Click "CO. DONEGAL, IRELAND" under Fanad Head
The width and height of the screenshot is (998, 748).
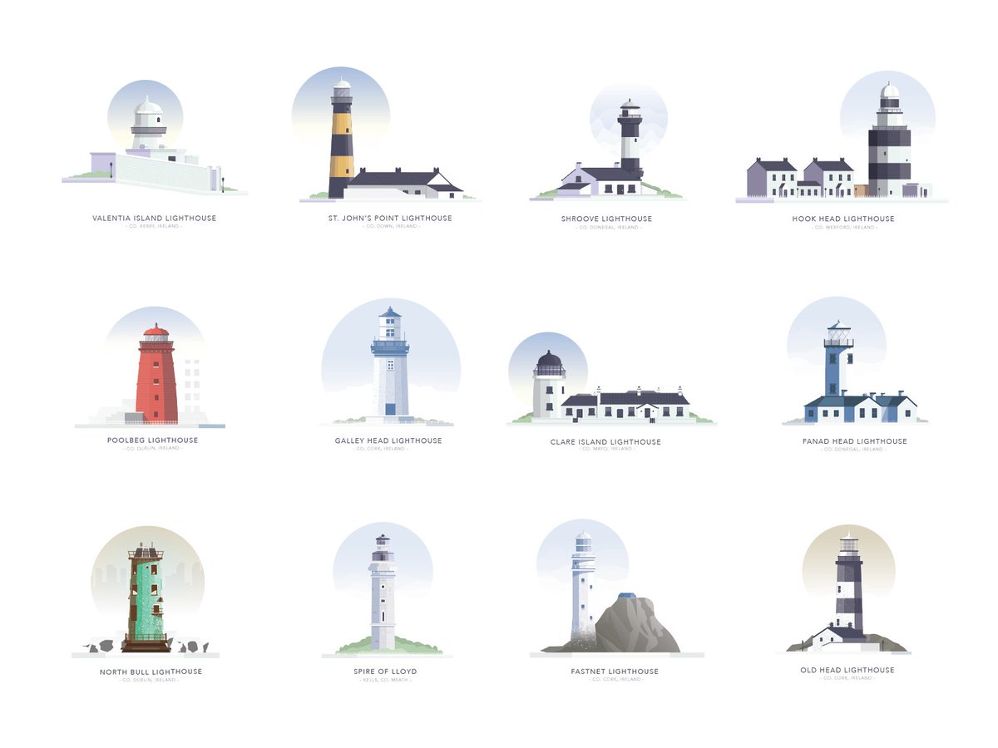coord(852,449)
